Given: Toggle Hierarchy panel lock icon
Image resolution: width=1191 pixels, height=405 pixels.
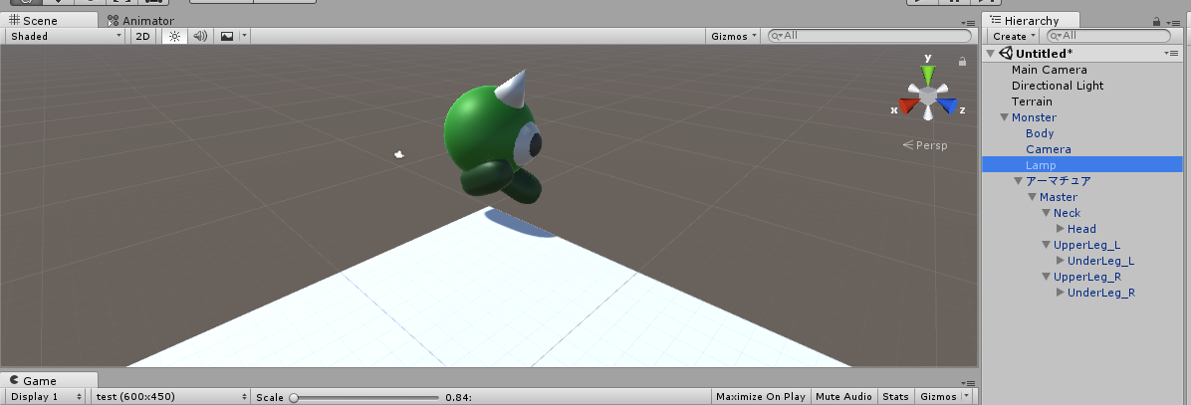Looking at the screenshot, I should click(x=1157, y=22).
